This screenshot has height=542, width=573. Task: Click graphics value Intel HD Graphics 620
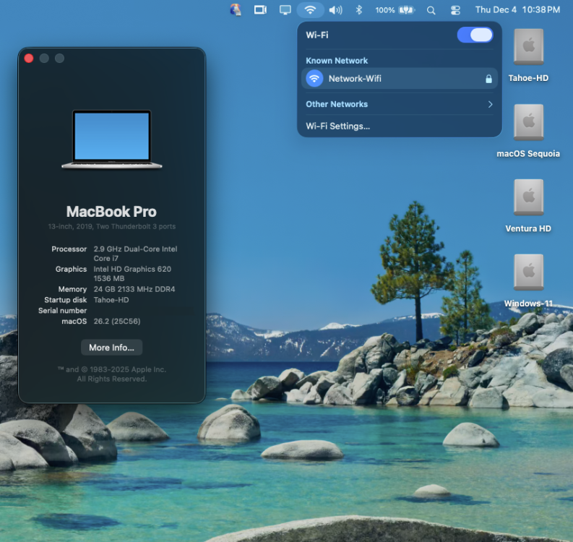coord(132,274)
